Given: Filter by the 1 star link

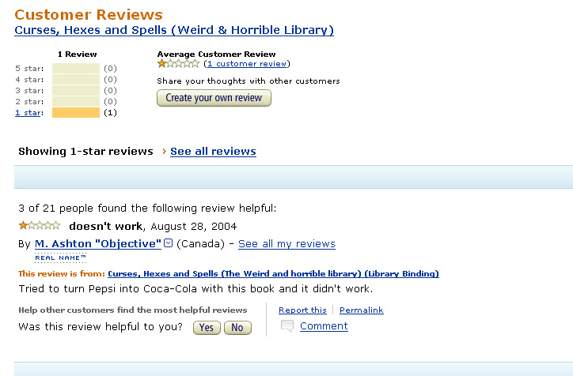Looking at the screenshot, I should point(28,113).
